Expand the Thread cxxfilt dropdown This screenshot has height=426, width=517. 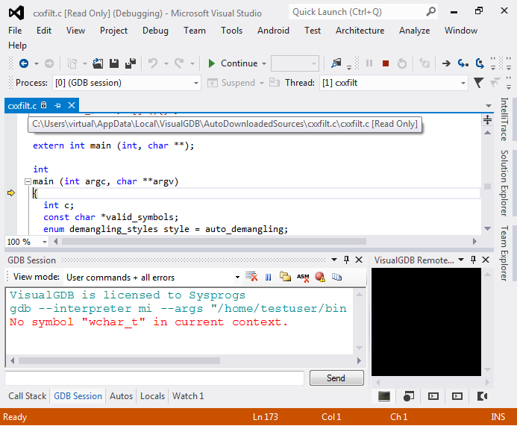pos(394,83)
